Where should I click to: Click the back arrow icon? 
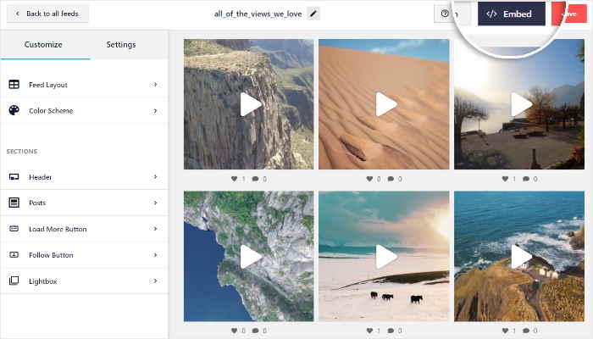click(x=18, y=14)
